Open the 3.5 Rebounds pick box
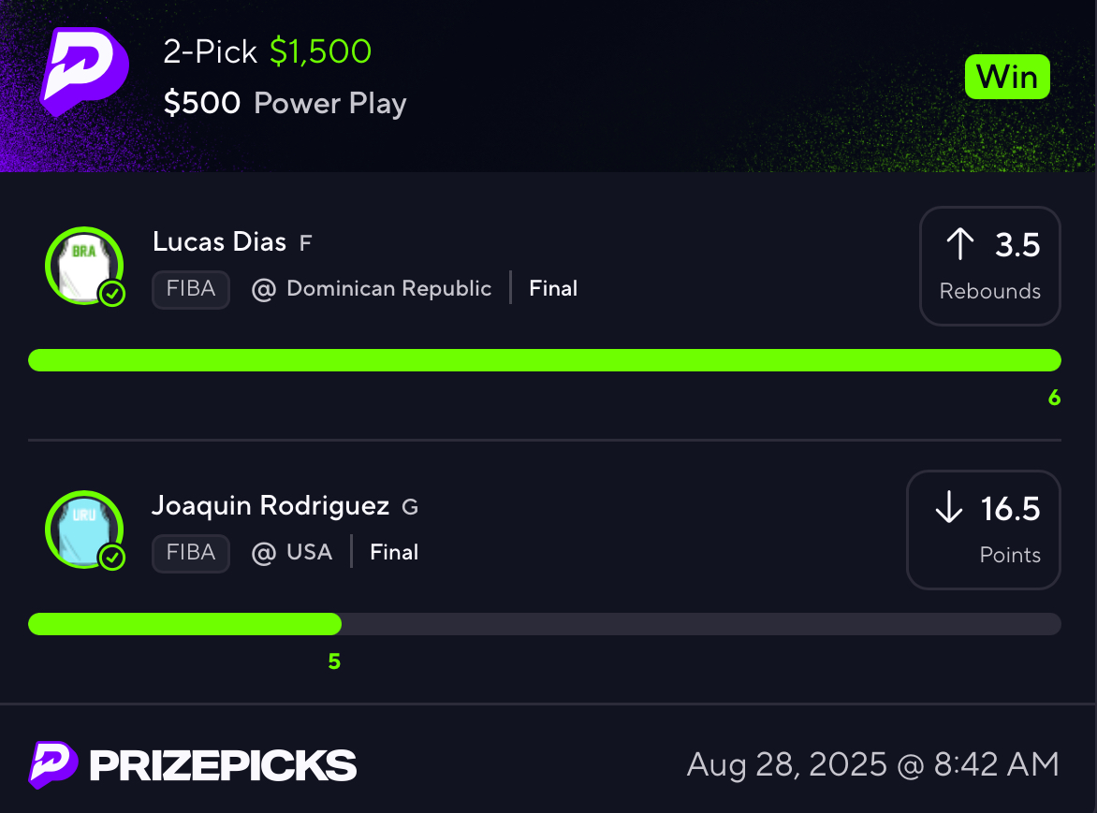This screenshot has height=813, width=1097. point(990,266)
